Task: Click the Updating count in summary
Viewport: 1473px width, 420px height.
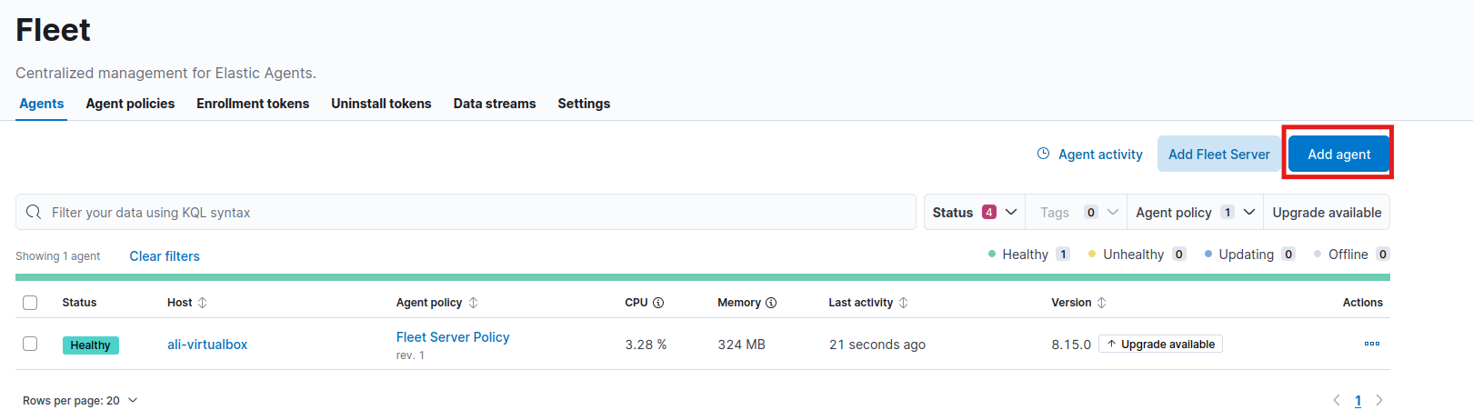Action: point(1288,254)
